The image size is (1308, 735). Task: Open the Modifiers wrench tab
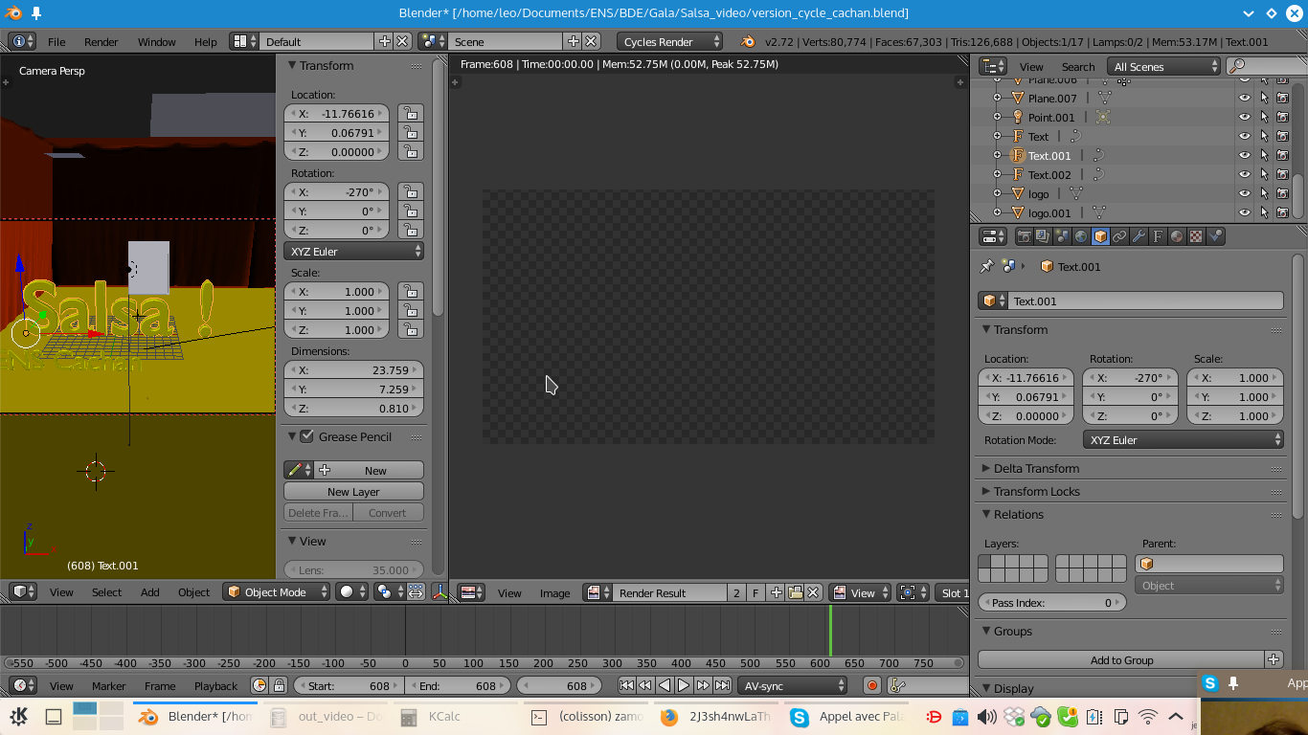click(x=1139, y=236)
